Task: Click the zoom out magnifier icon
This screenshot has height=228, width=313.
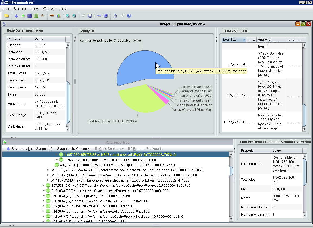Action: click(74, 15)
